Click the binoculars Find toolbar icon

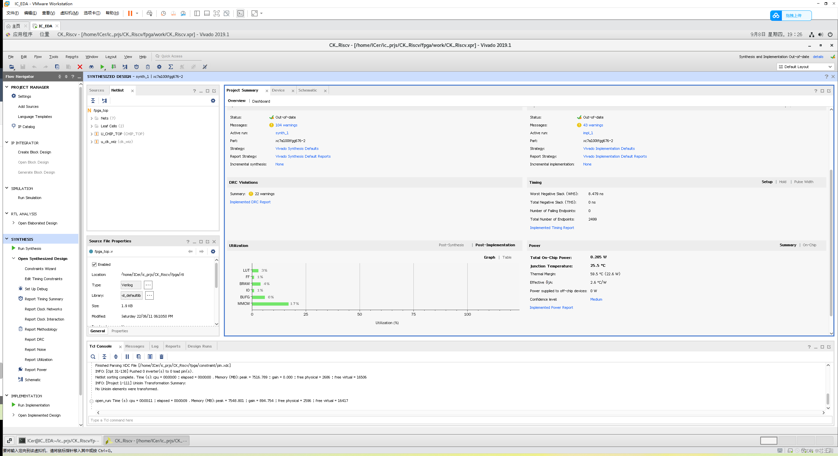[91, 67]
